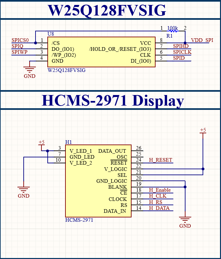Click the V_LED_1 pin name
Image resolution: width=221 pixels, height=259 pixels.
pyautogui.click(x=81, y=151)
